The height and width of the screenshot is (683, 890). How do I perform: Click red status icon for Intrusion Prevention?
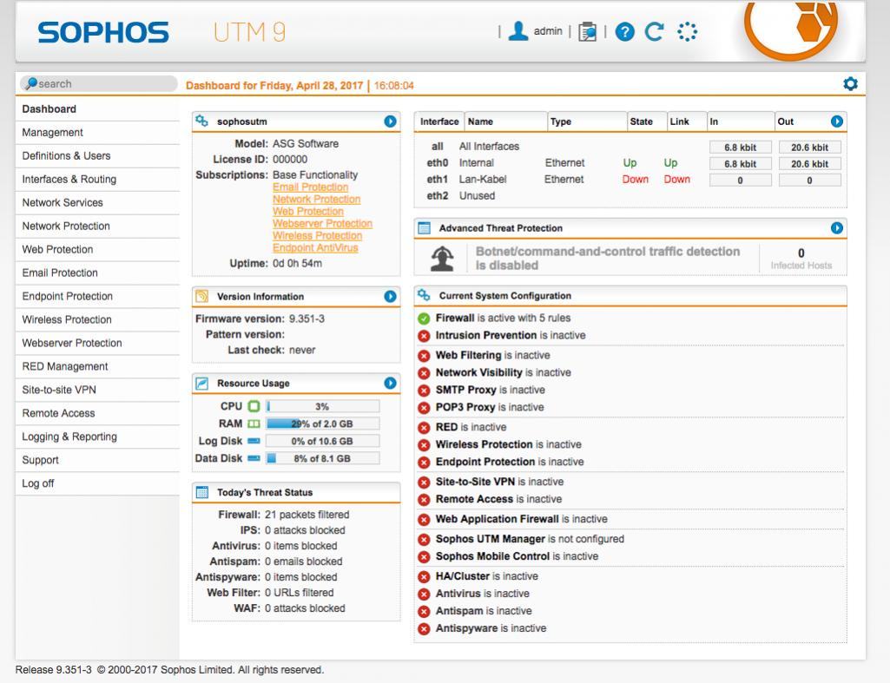pyautogui.click(x=424, y=336)
